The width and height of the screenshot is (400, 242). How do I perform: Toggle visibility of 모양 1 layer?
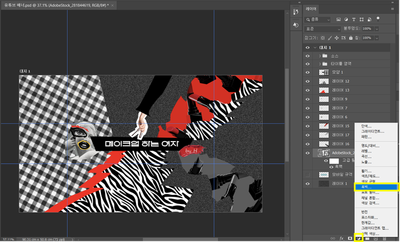click(307, 72)
